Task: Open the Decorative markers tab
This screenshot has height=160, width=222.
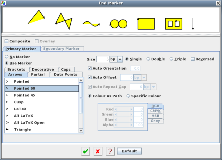Action: (x=43, y=69)
